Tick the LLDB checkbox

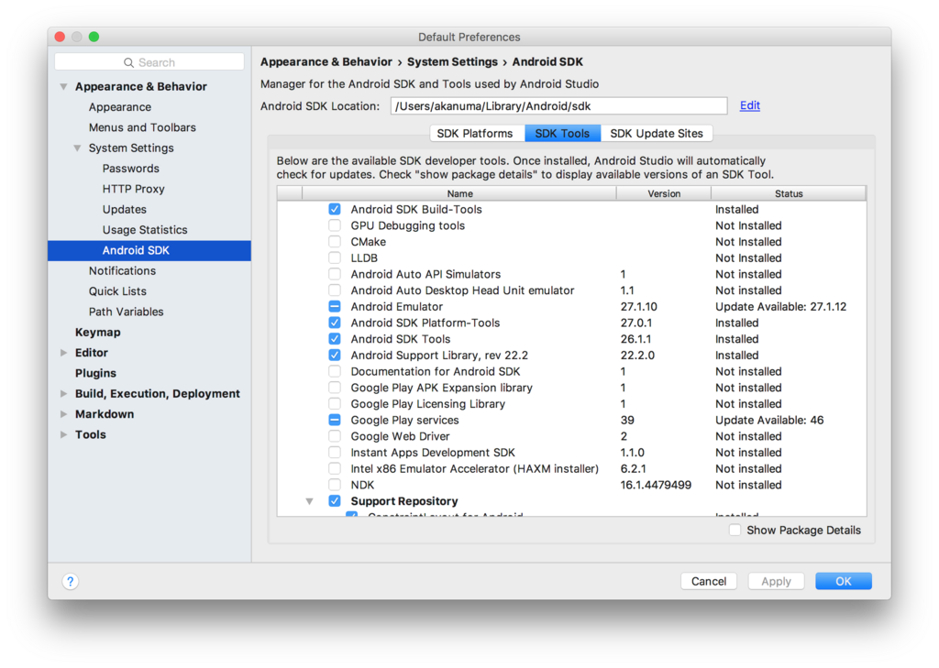tap(335, 258)
